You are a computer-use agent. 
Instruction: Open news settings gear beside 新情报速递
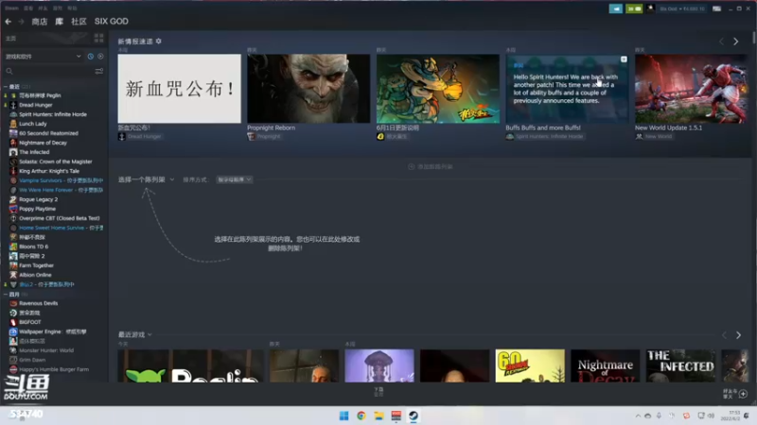click(159, 42)
